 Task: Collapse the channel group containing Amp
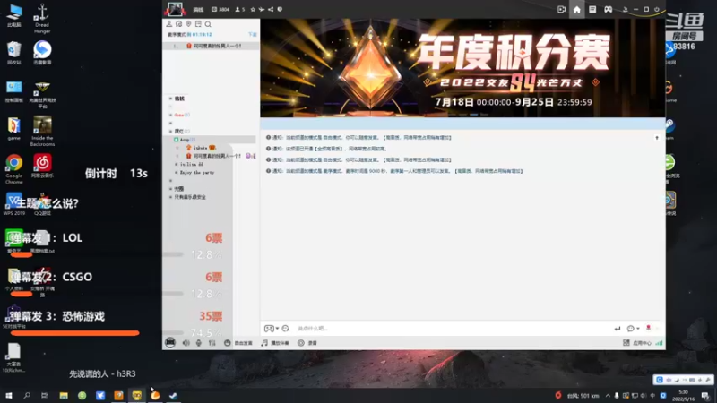tap(171, 131)
